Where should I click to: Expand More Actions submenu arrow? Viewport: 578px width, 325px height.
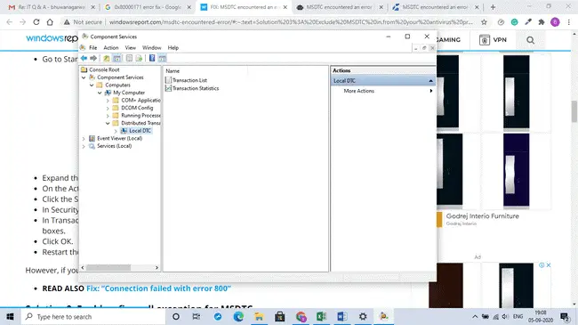click(431, 91)
